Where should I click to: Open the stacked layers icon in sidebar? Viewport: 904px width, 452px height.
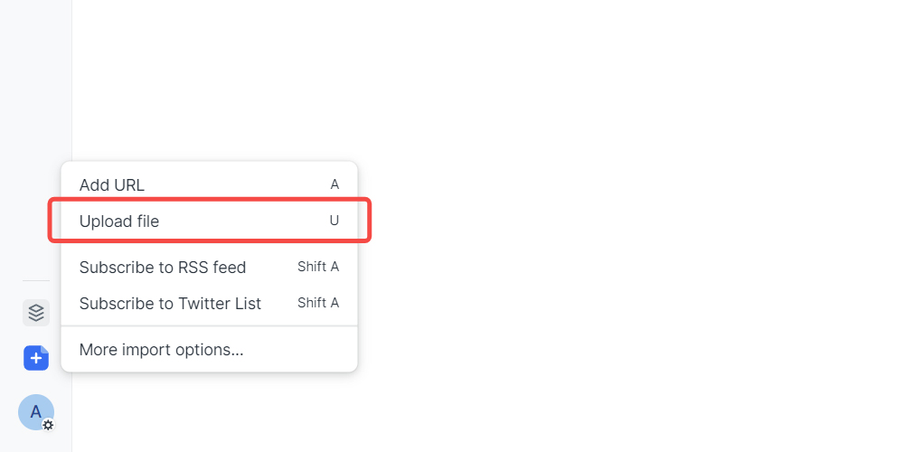pyautogui.click(x=36, y=313)
